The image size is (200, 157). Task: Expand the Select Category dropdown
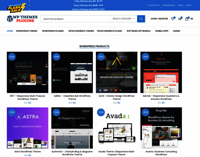124,19
